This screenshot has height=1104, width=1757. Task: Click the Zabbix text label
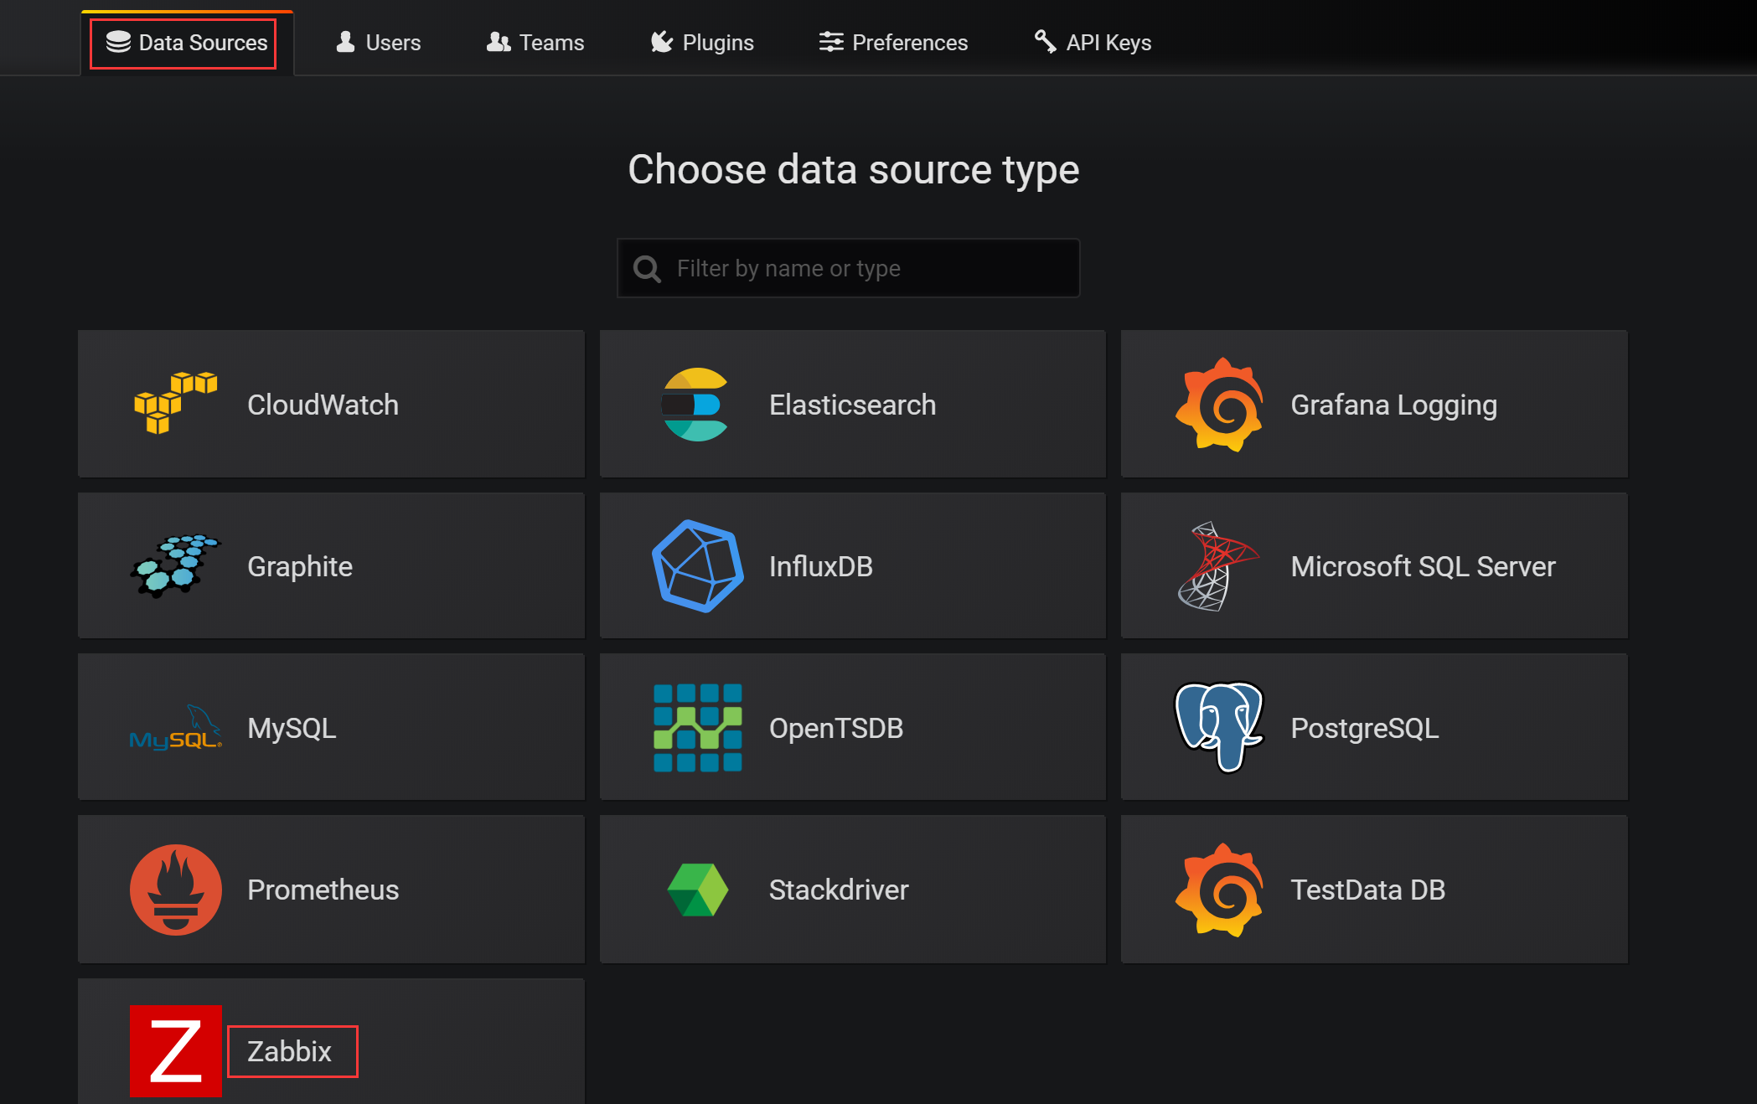290,1051
